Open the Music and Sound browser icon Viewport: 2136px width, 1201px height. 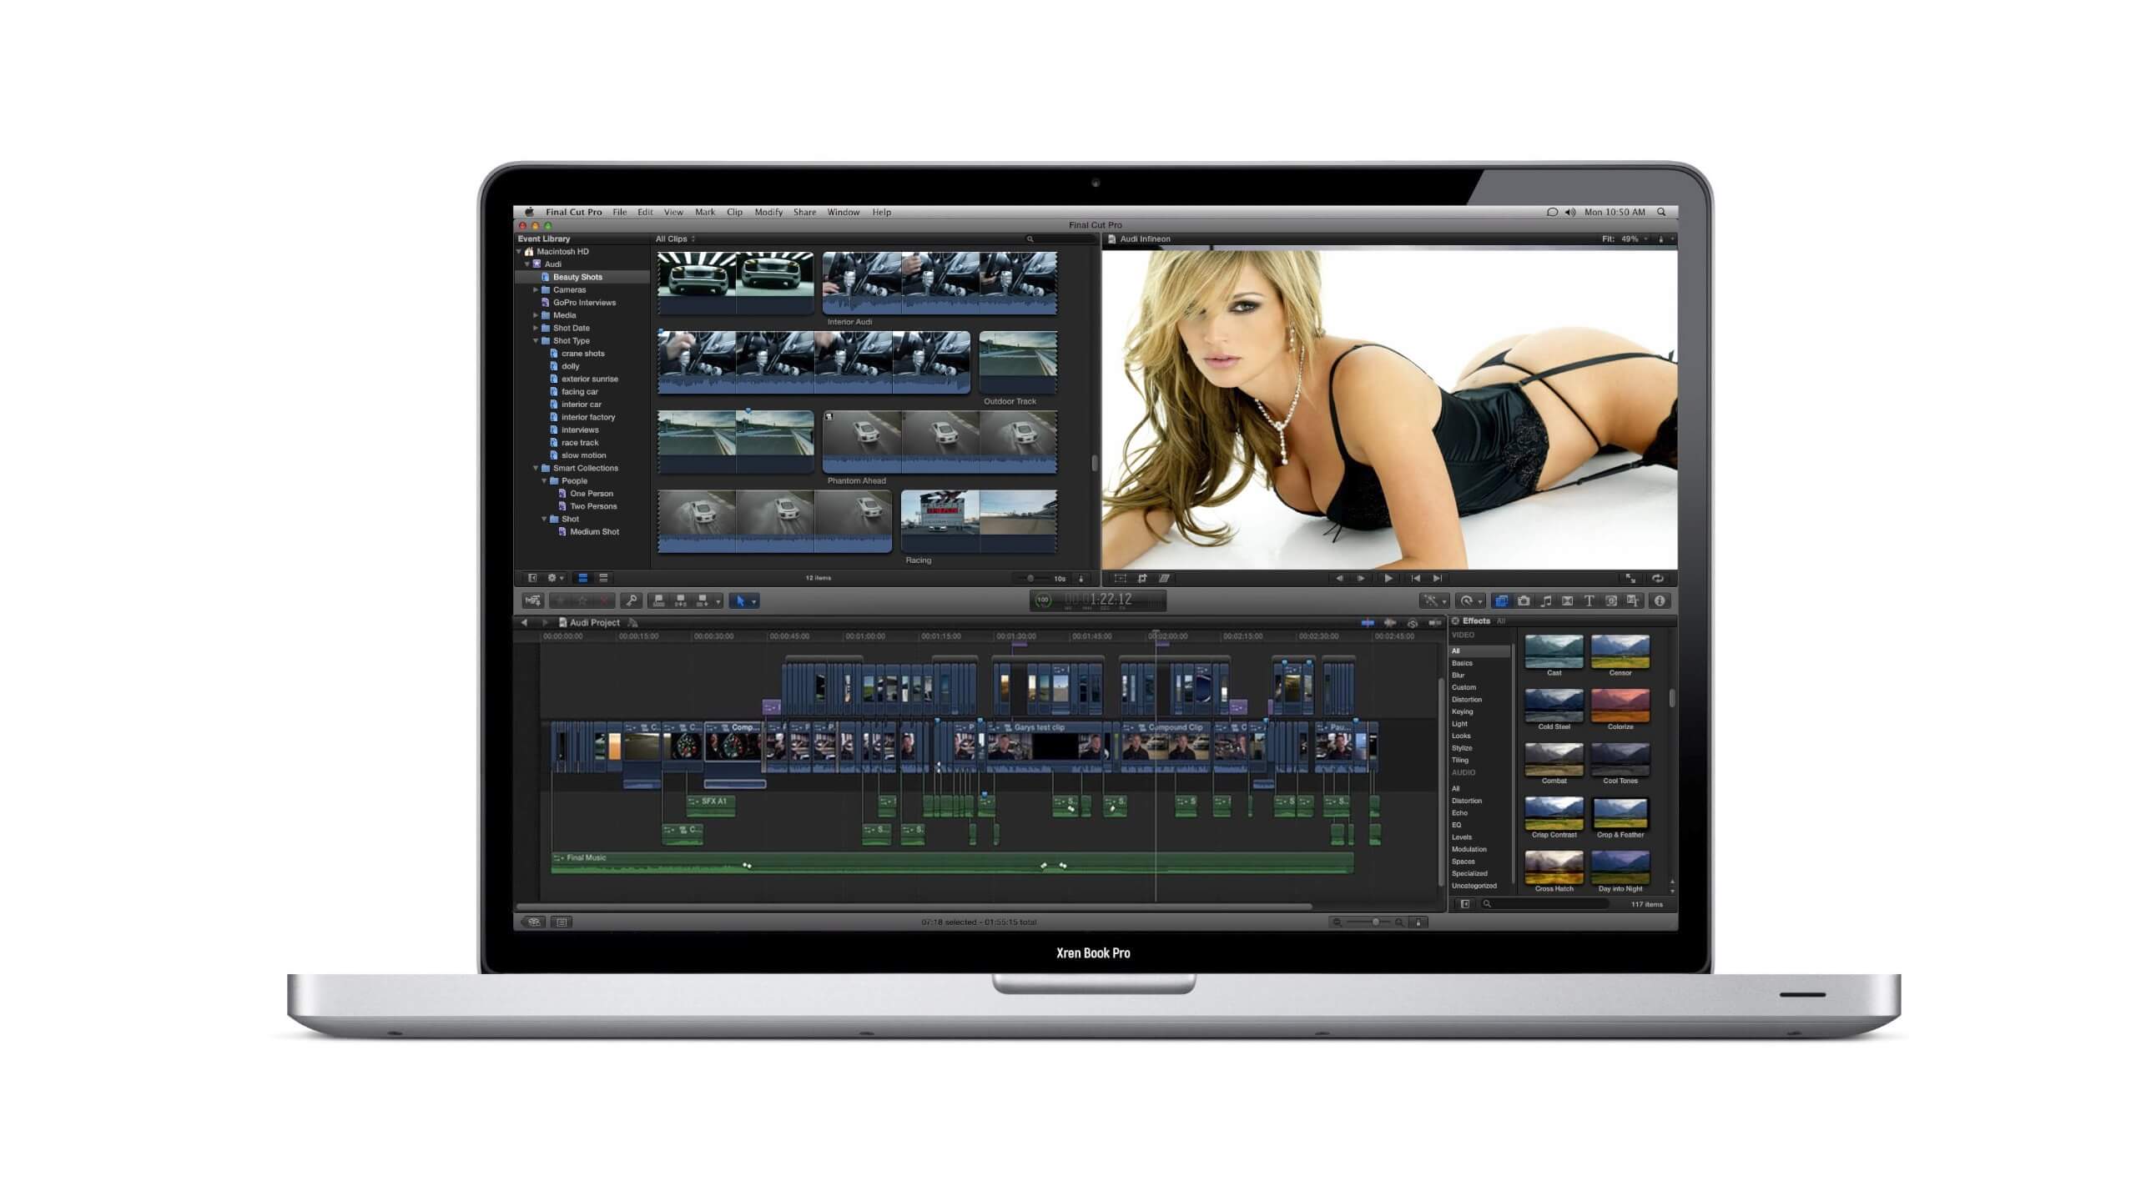pyautogui.click(x=1545, y=600)
